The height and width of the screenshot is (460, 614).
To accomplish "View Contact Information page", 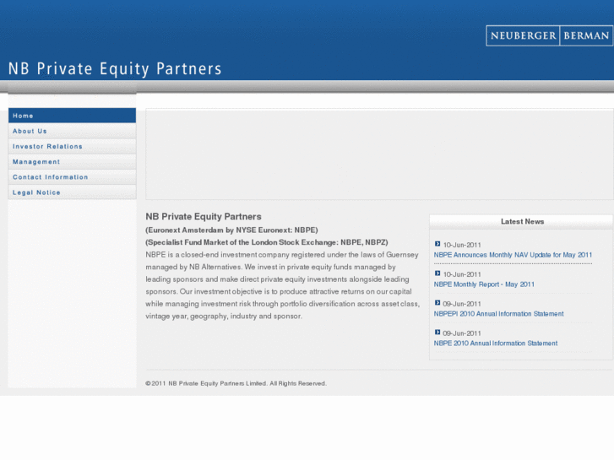I will pos(72,177).
